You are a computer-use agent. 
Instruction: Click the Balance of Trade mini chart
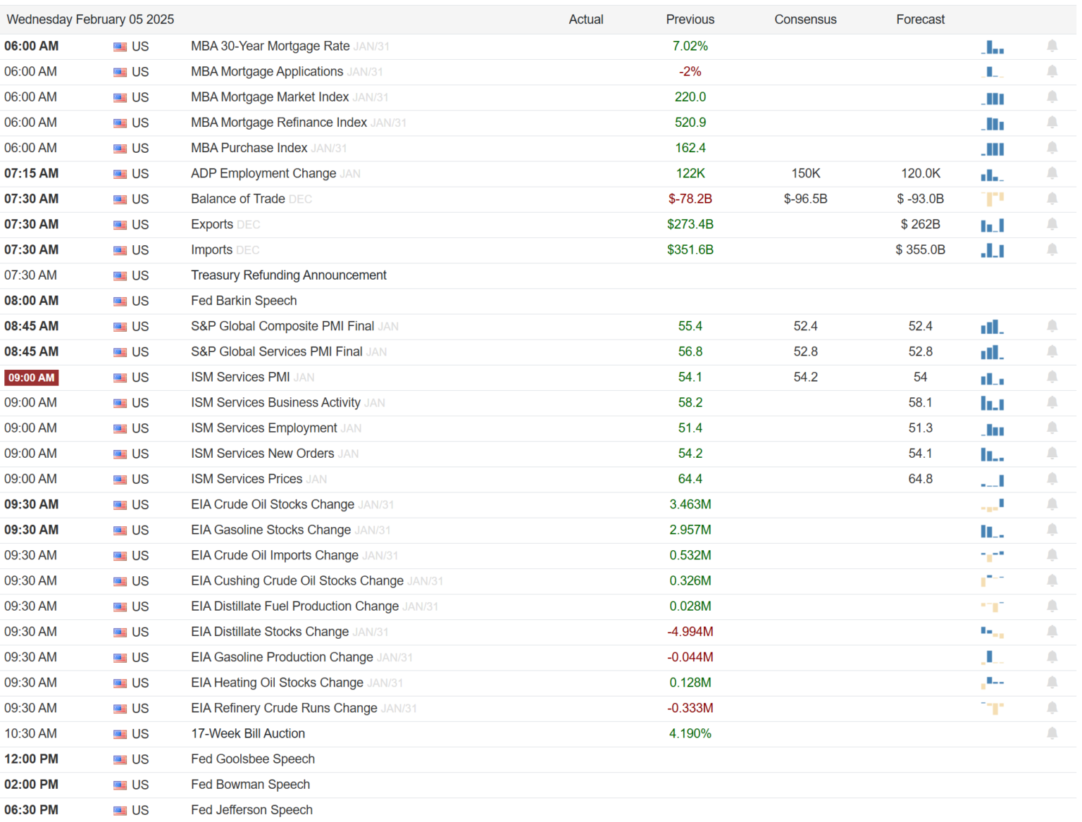click(x=992, y=199)
